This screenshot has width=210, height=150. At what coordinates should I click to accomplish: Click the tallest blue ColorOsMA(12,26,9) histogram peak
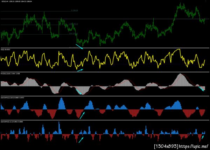tap(62, 103)
